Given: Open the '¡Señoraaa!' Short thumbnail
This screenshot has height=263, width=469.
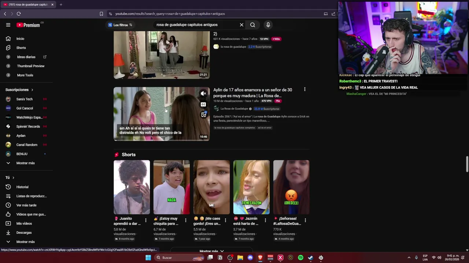Looking at the screenshot, I should [291, 187].
